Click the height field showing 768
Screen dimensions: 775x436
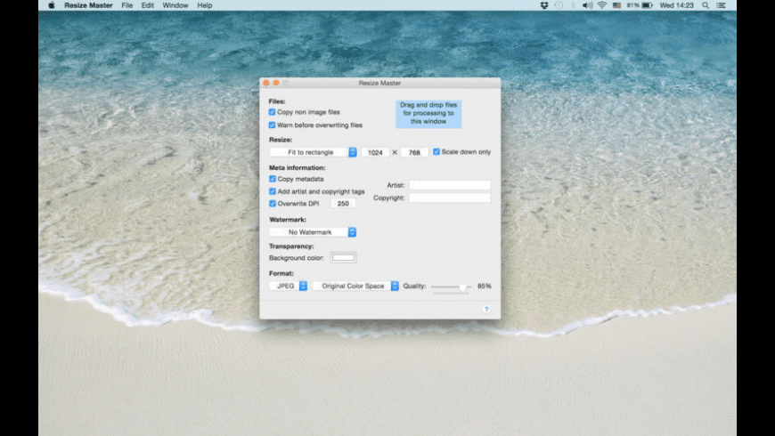414,152
